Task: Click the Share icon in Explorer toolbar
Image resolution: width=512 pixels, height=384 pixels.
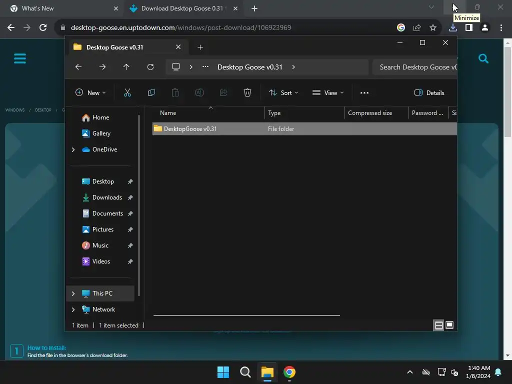Action: [223, 92]
